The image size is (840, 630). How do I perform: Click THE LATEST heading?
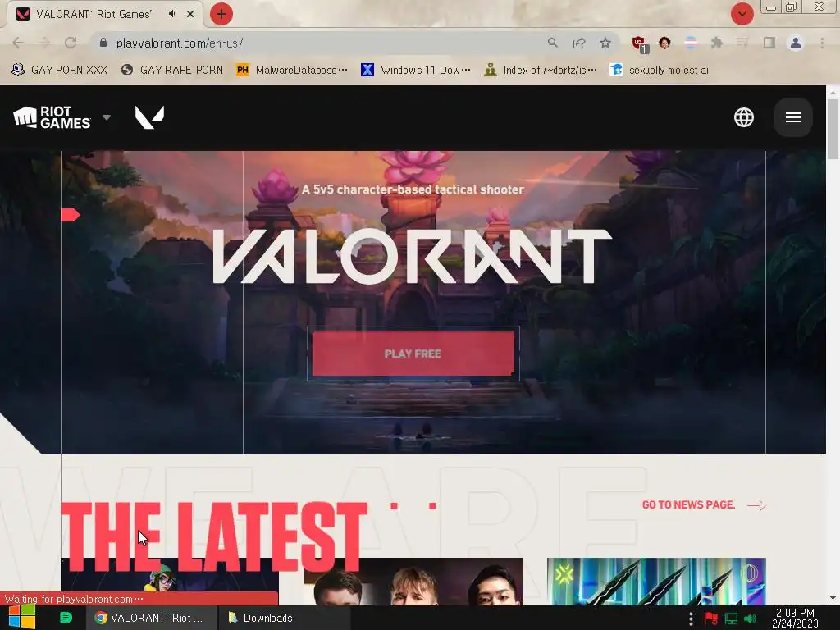point(214,537)
